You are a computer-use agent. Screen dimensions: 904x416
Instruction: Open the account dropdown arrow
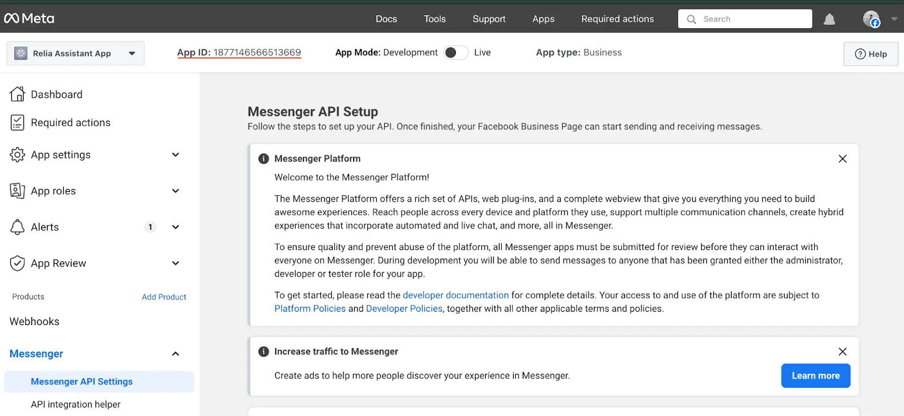(894, 19)
